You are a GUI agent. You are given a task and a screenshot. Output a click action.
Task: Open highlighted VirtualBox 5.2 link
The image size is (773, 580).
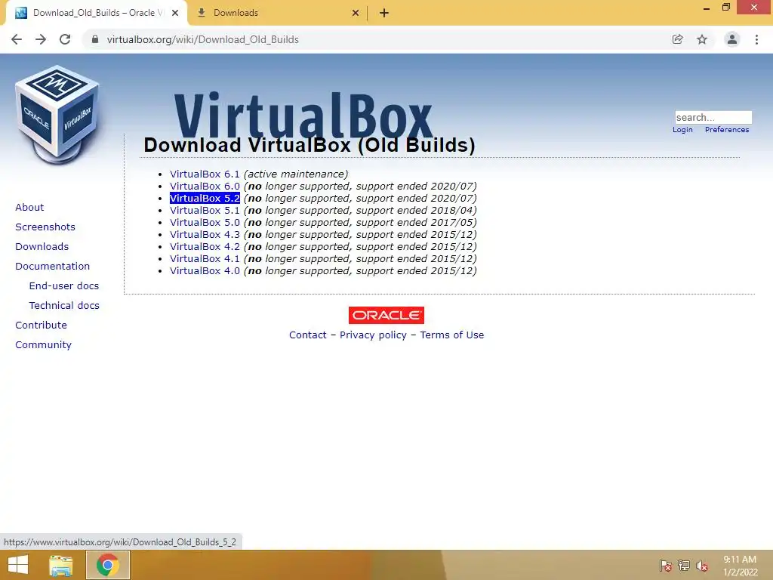coord(205,199)
